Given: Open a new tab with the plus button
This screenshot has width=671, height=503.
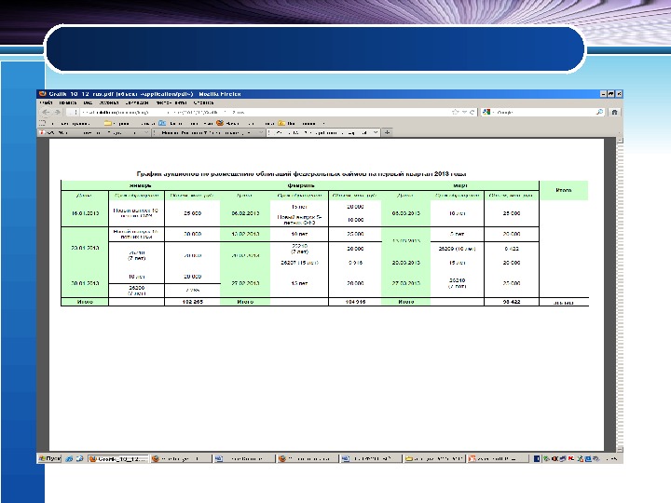Looking at the screenshot, I should tap(387, 132).
